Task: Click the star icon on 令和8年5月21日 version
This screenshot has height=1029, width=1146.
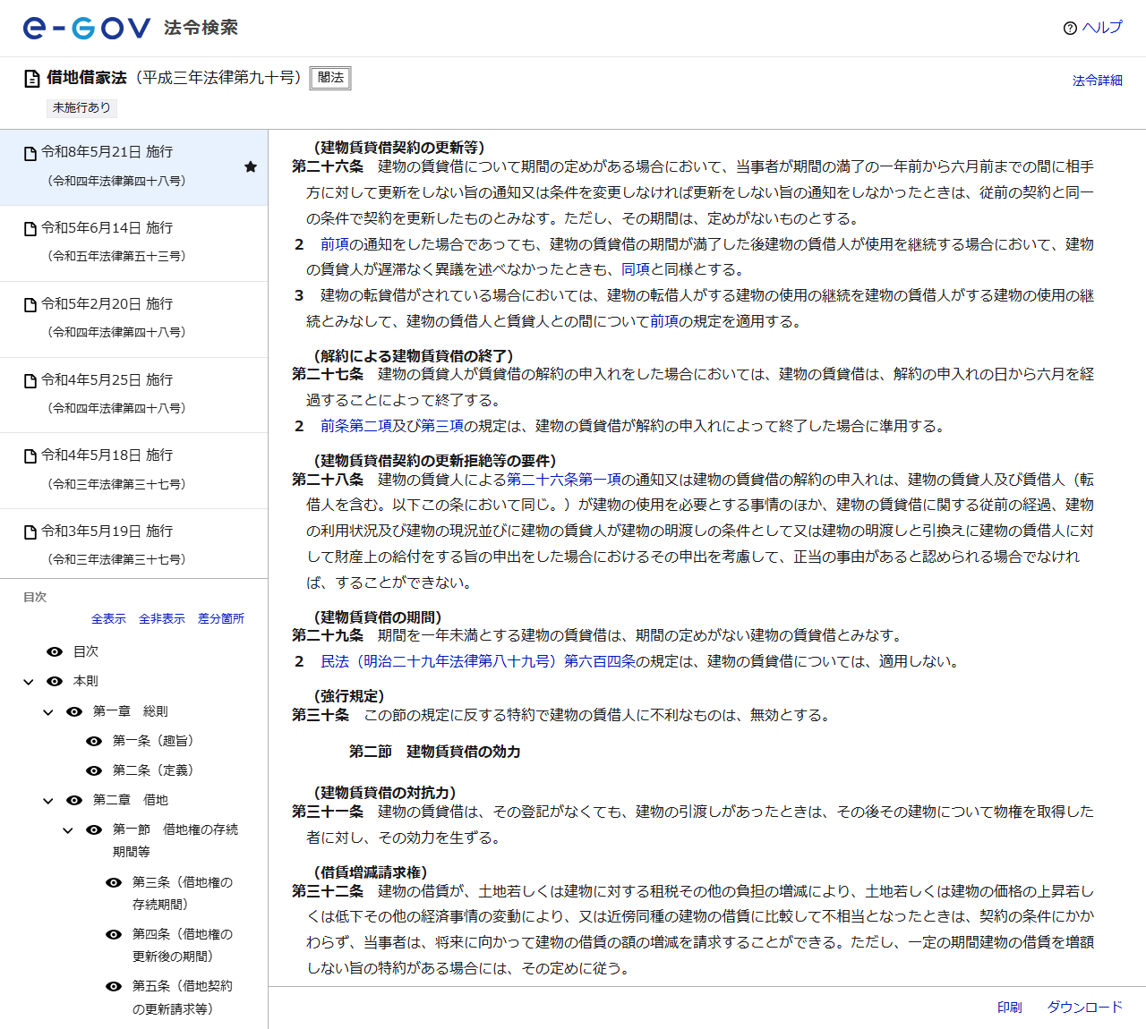Action: click(251, 166)
